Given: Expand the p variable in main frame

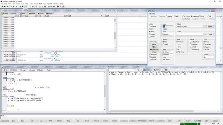Looking at the screenshot, I should point(8,91).
